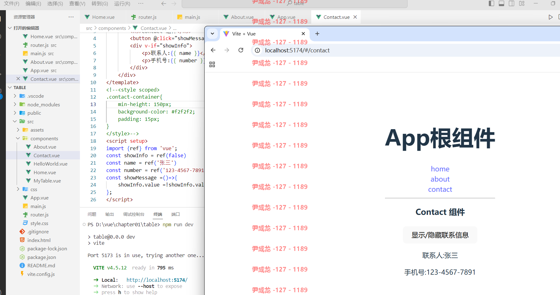This screenshot has width=560, height=295.
Task: View site information icon in address bar
Action: [257, 50]
